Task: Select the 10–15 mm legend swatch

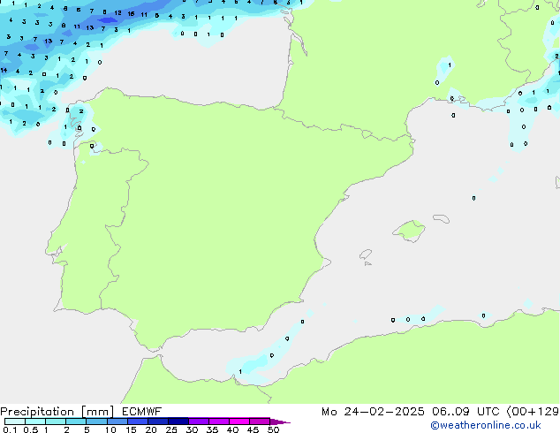Action: click(117, 422)
